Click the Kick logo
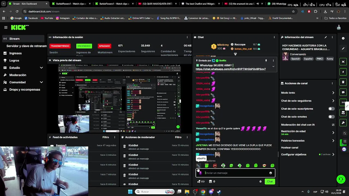This screenshot has width=349, height=196. pyautogui.click(x=20, y=27)
